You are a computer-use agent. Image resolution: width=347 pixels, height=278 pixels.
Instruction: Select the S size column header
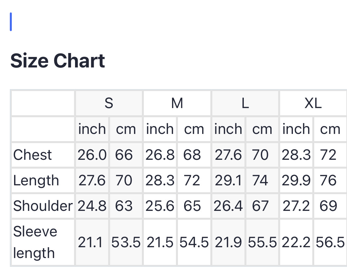(x=109, y=103)
